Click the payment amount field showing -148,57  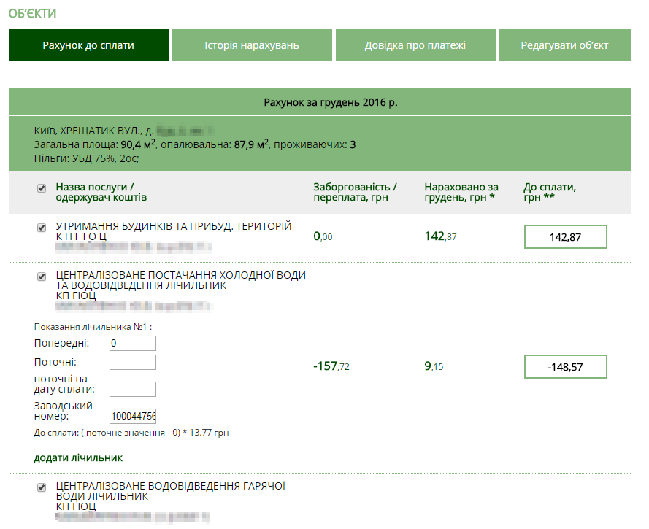(x=565, y=367)
